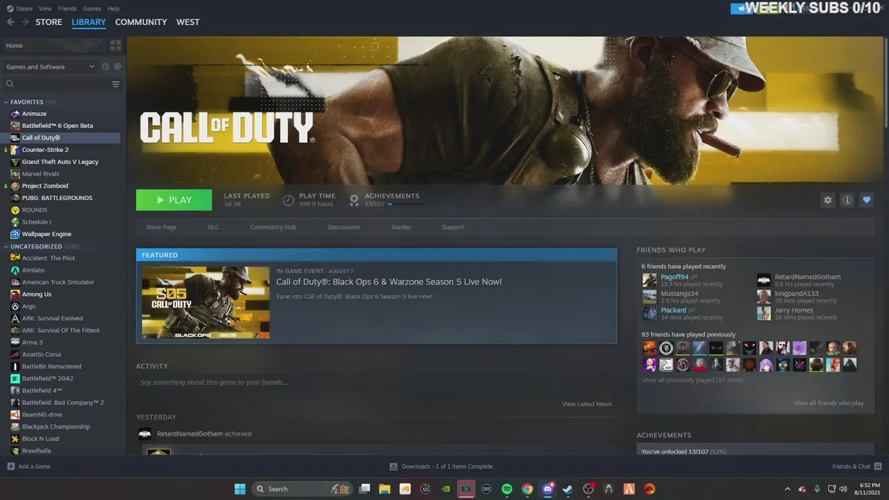Image resolution: width=889 pixels, height=500 pixels.
Task: Open Discord from the taskbar
Action: click(548, 489)
